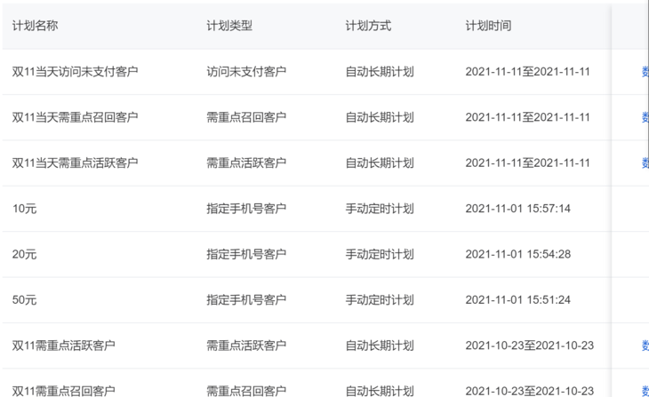The image size is (649, 397).
Task: Open data link for 双11需重点召回客户 row
Action: coord(645,391)
